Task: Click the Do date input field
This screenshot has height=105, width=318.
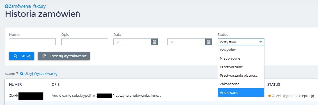Action: click(186, 42)
